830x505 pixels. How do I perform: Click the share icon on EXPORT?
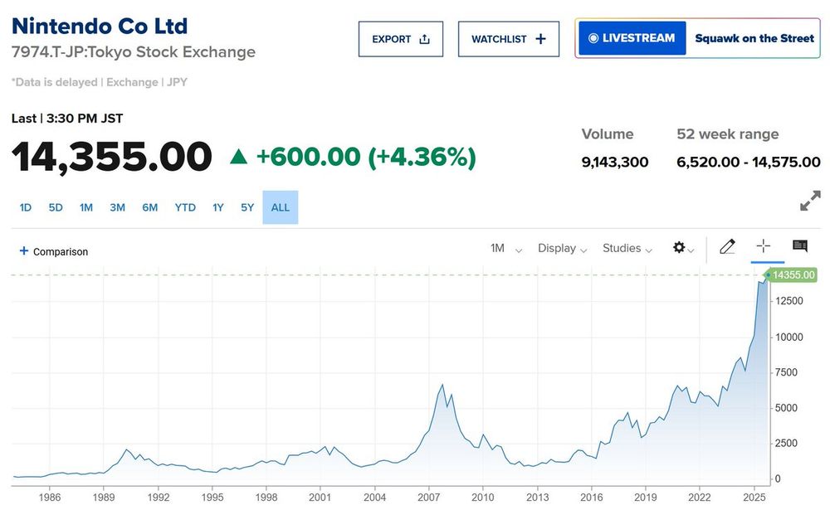(424, 39)
